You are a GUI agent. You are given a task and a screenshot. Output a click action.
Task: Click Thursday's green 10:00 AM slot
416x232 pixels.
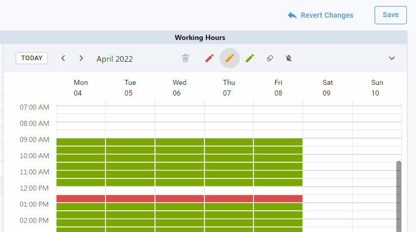coord(229,158)
